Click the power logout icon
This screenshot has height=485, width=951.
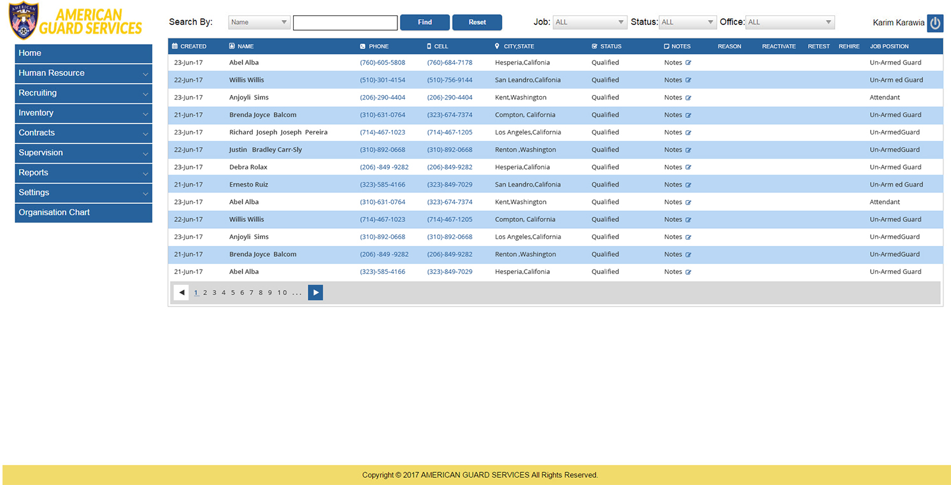coord(934,23)
